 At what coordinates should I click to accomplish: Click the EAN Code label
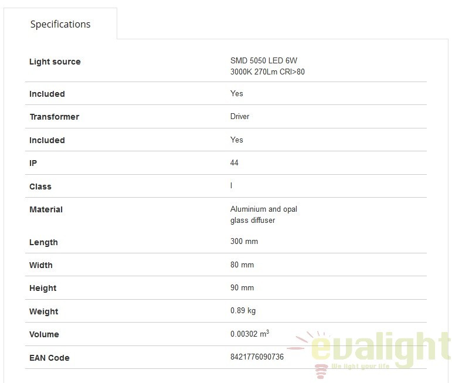click(49, 358)
